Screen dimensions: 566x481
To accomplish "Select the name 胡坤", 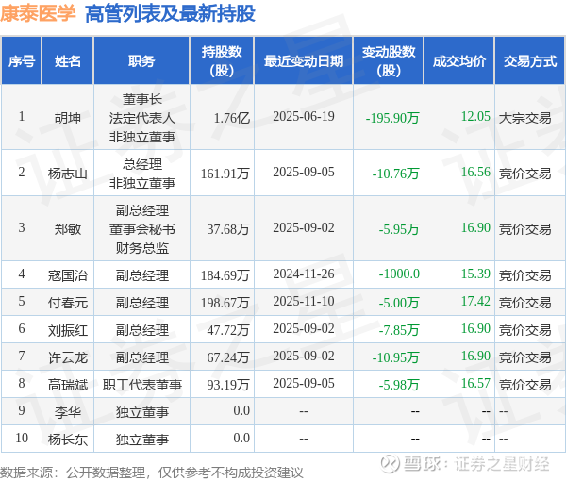I will pos(68,118).
